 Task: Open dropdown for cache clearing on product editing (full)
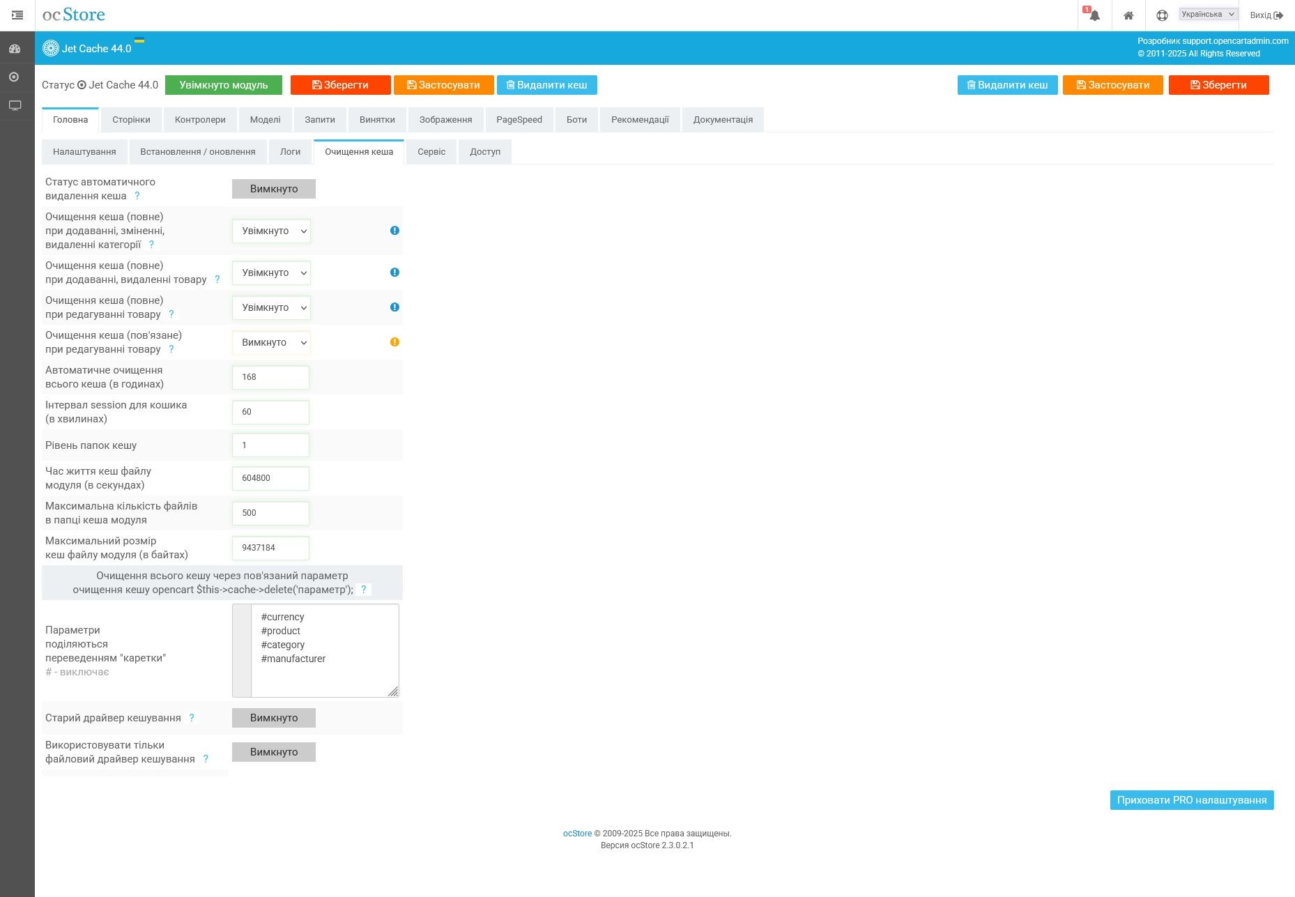pyautogui.click(x=271, y=307)
